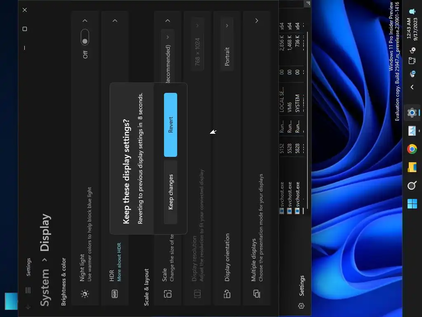This screenshot has width=422, height=317.
Task: Switch to Task Manager on the taskbar
Action: (412, 131)
